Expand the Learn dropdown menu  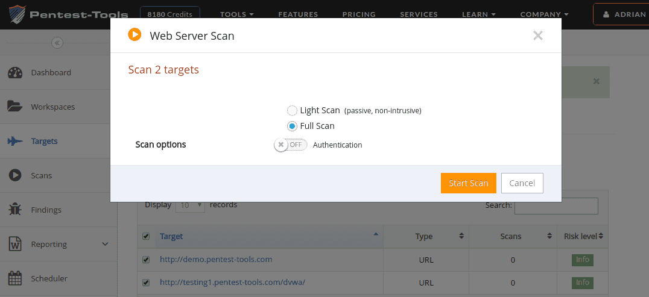(478, 14)
